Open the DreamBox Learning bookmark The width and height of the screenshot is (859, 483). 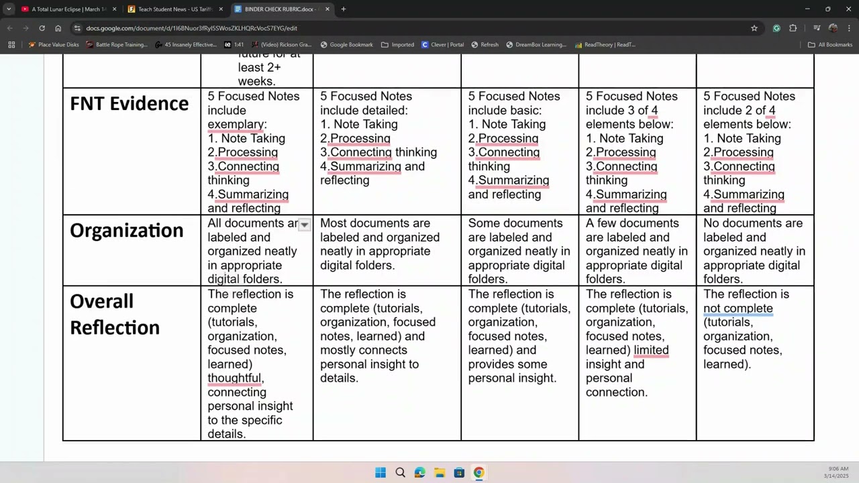tap(536, 45)
